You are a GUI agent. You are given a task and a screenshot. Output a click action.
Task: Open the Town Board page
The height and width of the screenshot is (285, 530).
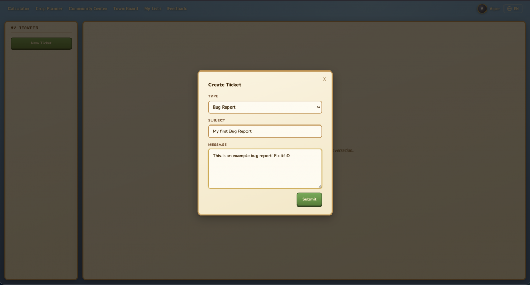(x=126, y=8)
